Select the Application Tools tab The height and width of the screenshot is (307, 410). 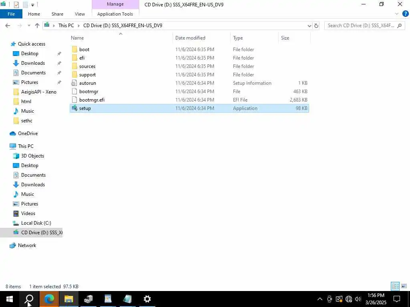point(115,14)
